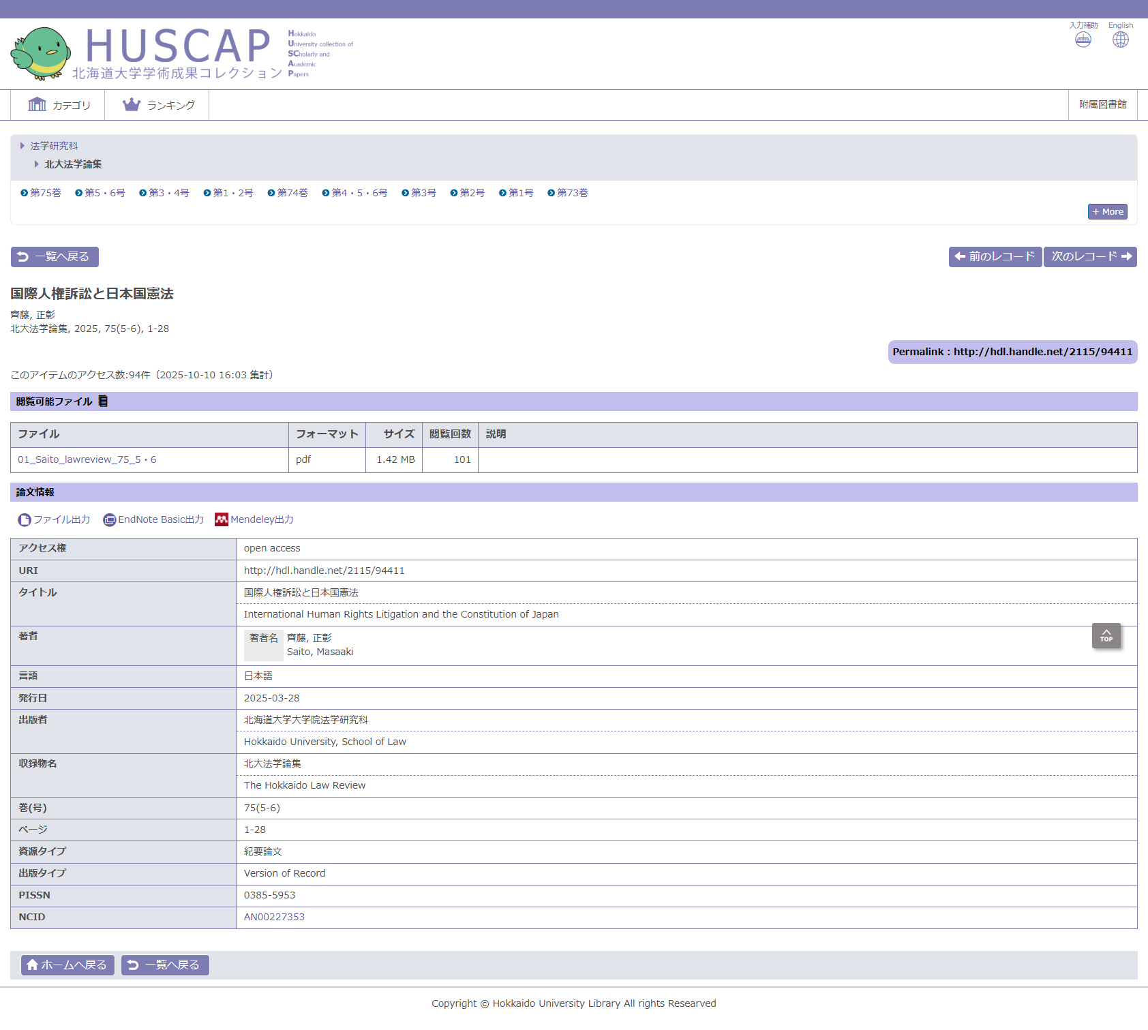Screen dimensions: 1148x1030
Task: Open the カテゴリ menu
Action: [x=59, y=105]
